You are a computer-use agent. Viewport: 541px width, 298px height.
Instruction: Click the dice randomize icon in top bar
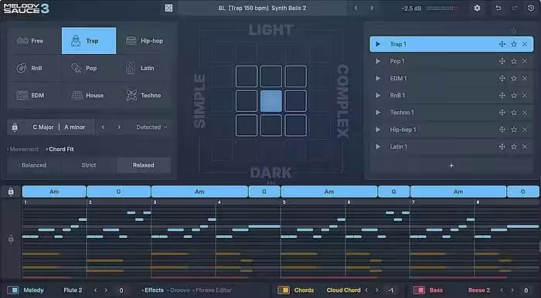168,8
